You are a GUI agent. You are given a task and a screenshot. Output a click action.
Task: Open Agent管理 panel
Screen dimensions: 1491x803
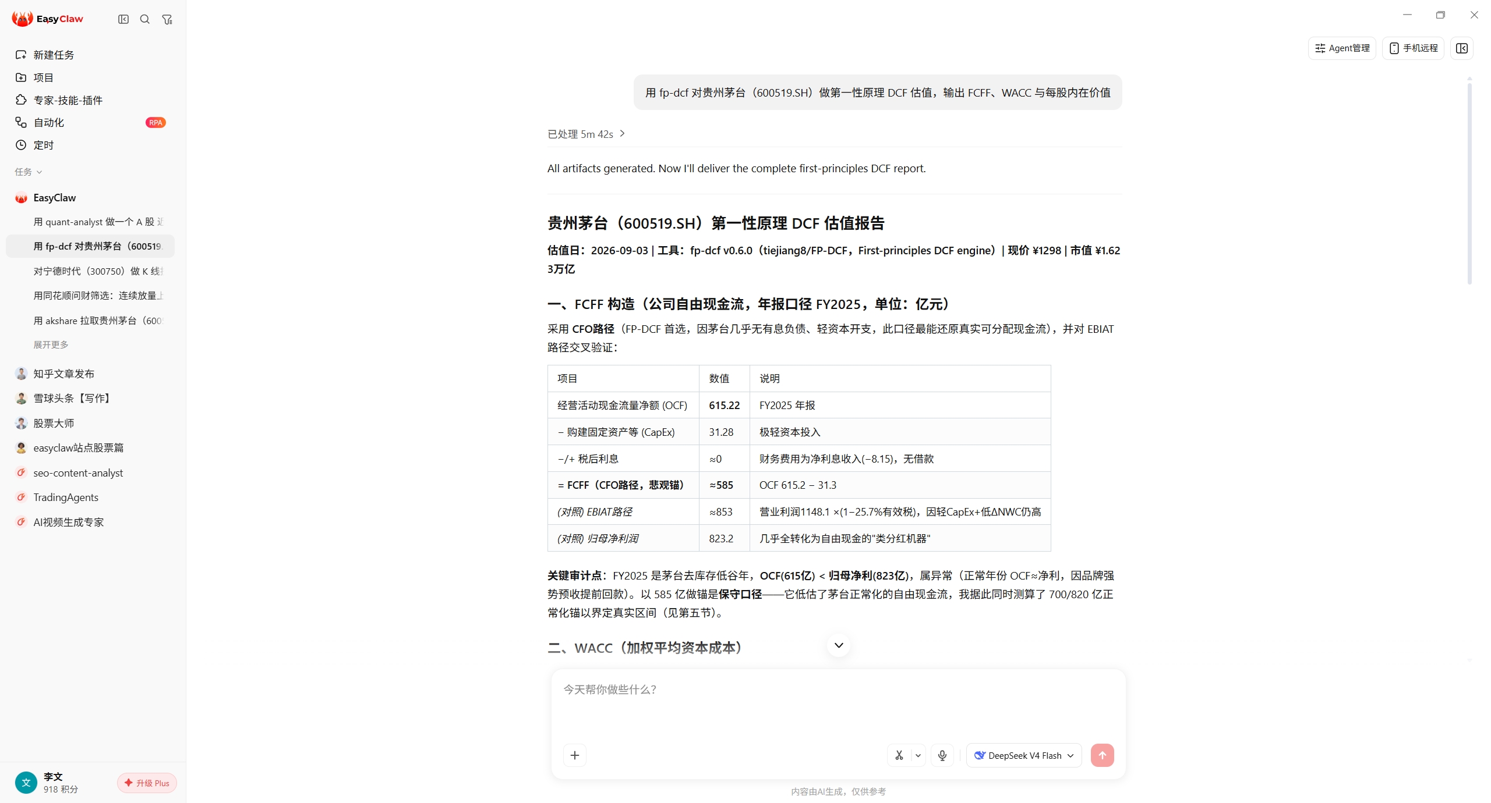pos(1342,48)
